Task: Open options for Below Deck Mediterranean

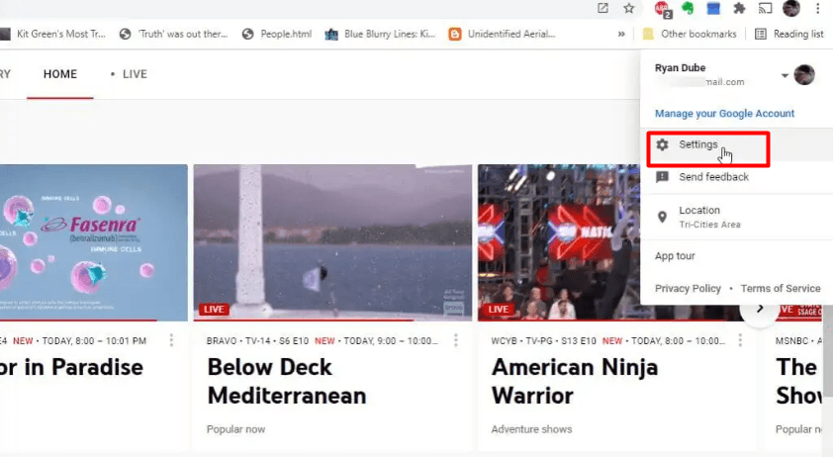Action: point(456,340)
